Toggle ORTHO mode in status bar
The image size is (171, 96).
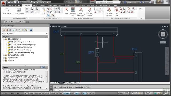click(x=41, y=93)
